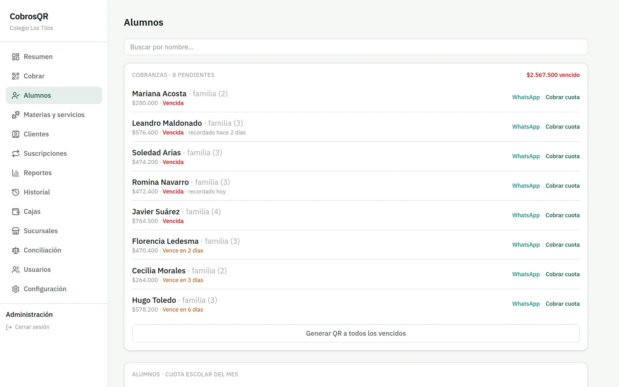Click Cobrar cuota for Javier Suárez
Screen dimensions: 619x387
tap(563, 215)
